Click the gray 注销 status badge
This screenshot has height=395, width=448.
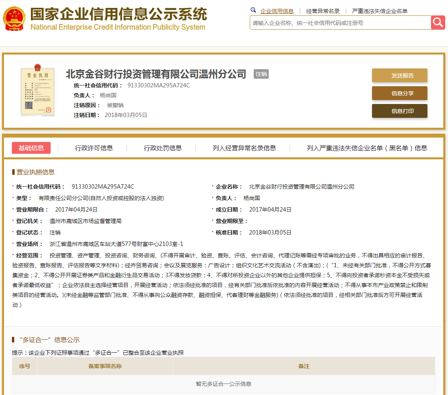click(261, 74)
